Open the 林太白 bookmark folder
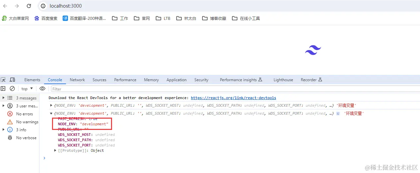 click(x=186, y=18)
